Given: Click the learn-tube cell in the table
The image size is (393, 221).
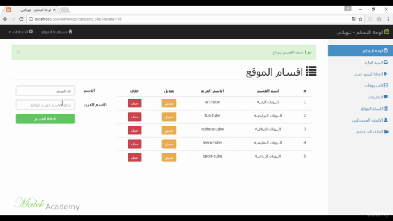Looking at the screenshot, I should tap(212, 142).
